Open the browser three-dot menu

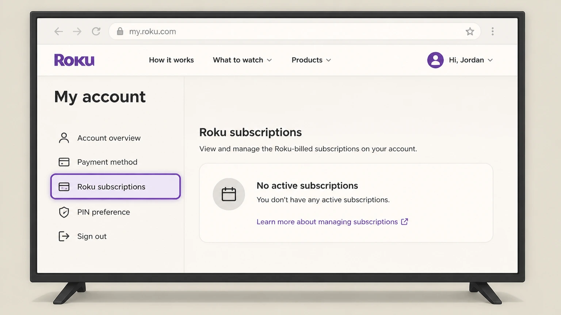point(493,31)
